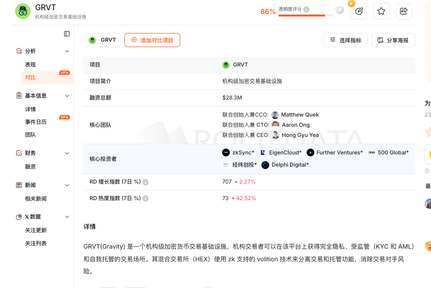
Task: Open the EigenCloud* investor link
Action: pyautogui.click(x=285, y=152)
